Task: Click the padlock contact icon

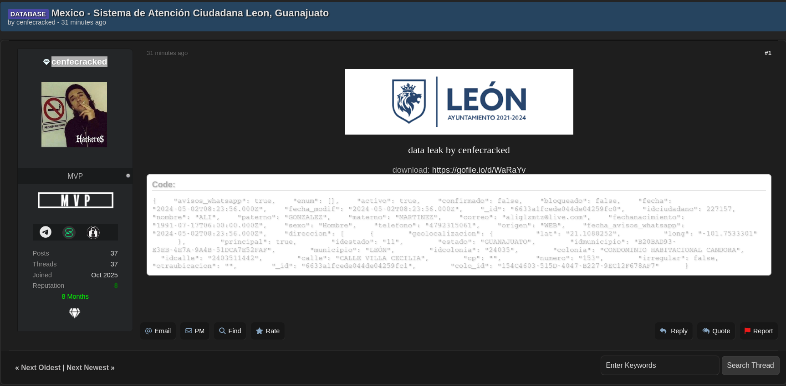Action: tap(93, 233)
